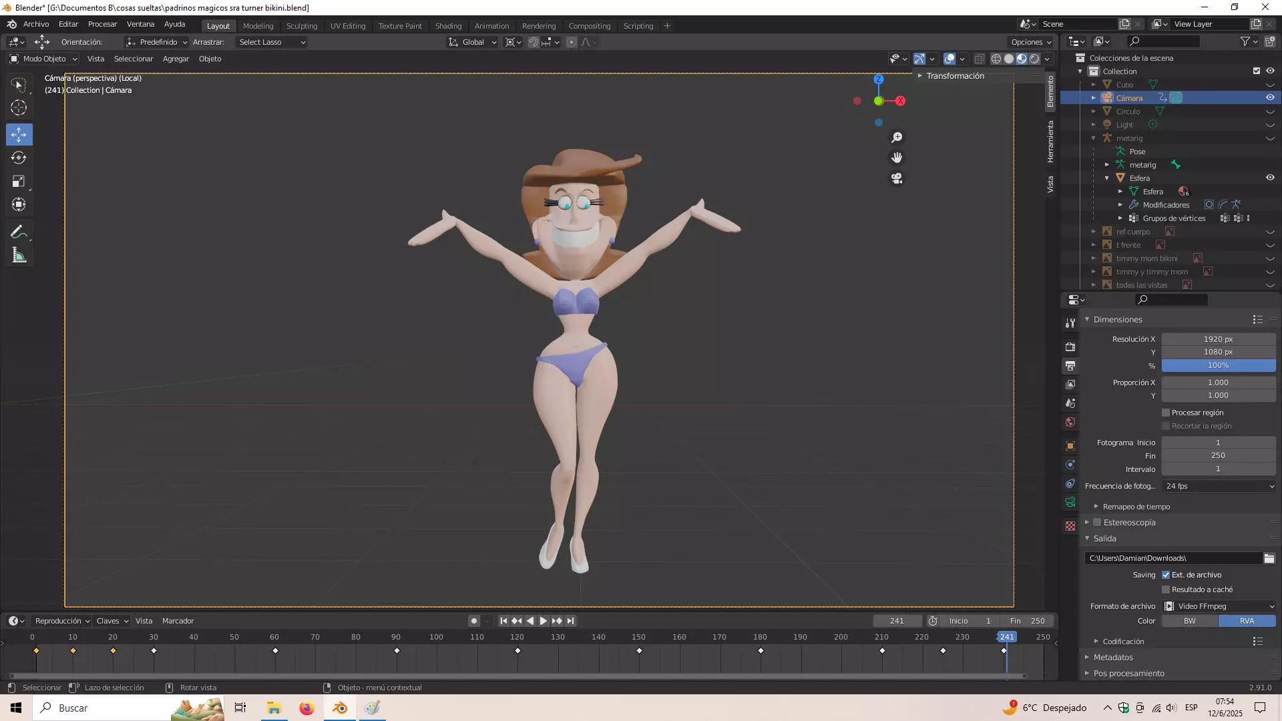This screenshot has height=721, width=1282.
Task: Open the Marcador menu in timeline
Action: (178, 621)
